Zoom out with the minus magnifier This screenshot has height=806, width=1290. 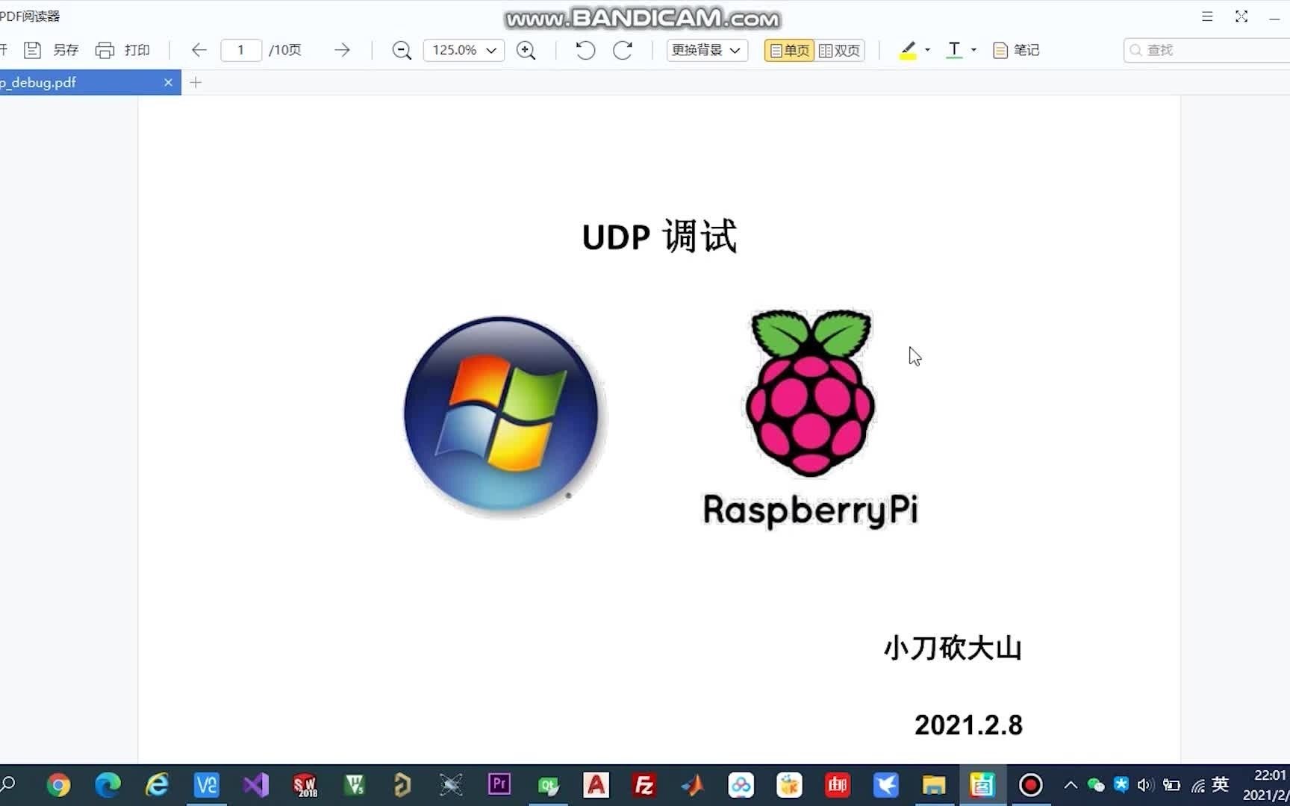(x=402, y=50)
